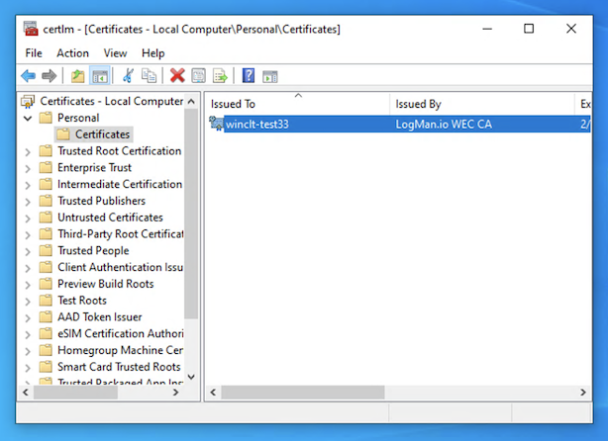Screen dimensions: 608x441
Task: Click the tree pane vertical scrollbar thumb
Action: pyautogui.click(x=191, y=214)
